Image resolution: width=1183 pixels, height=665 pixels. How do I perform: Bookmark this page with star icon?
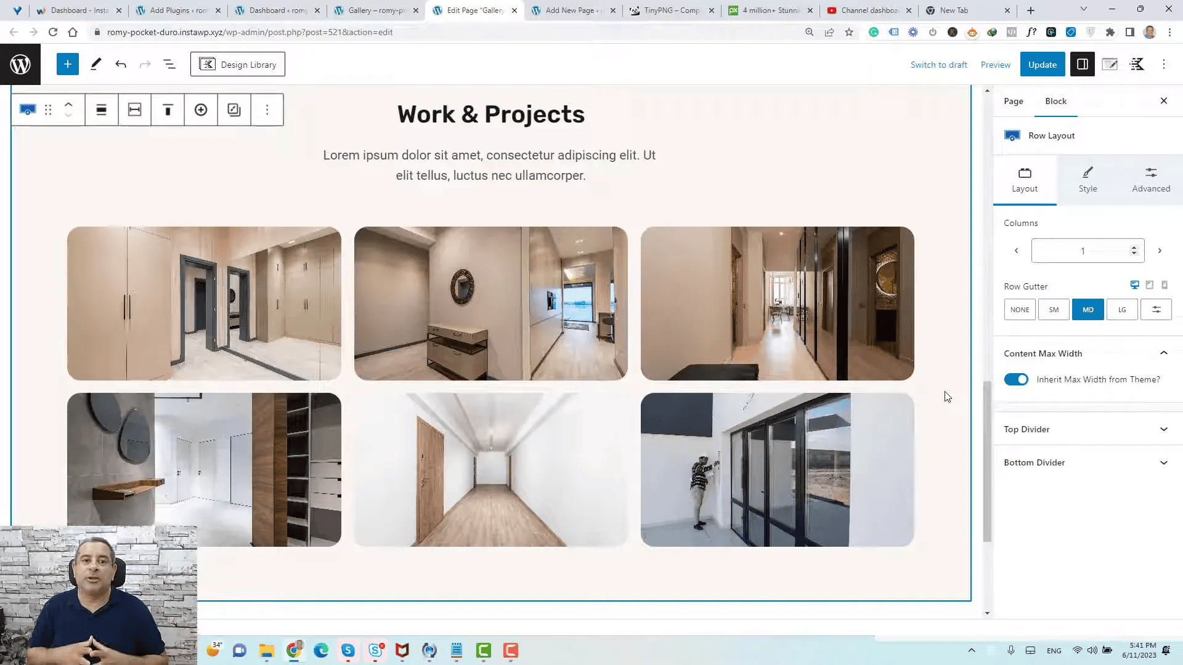point(849,32)
